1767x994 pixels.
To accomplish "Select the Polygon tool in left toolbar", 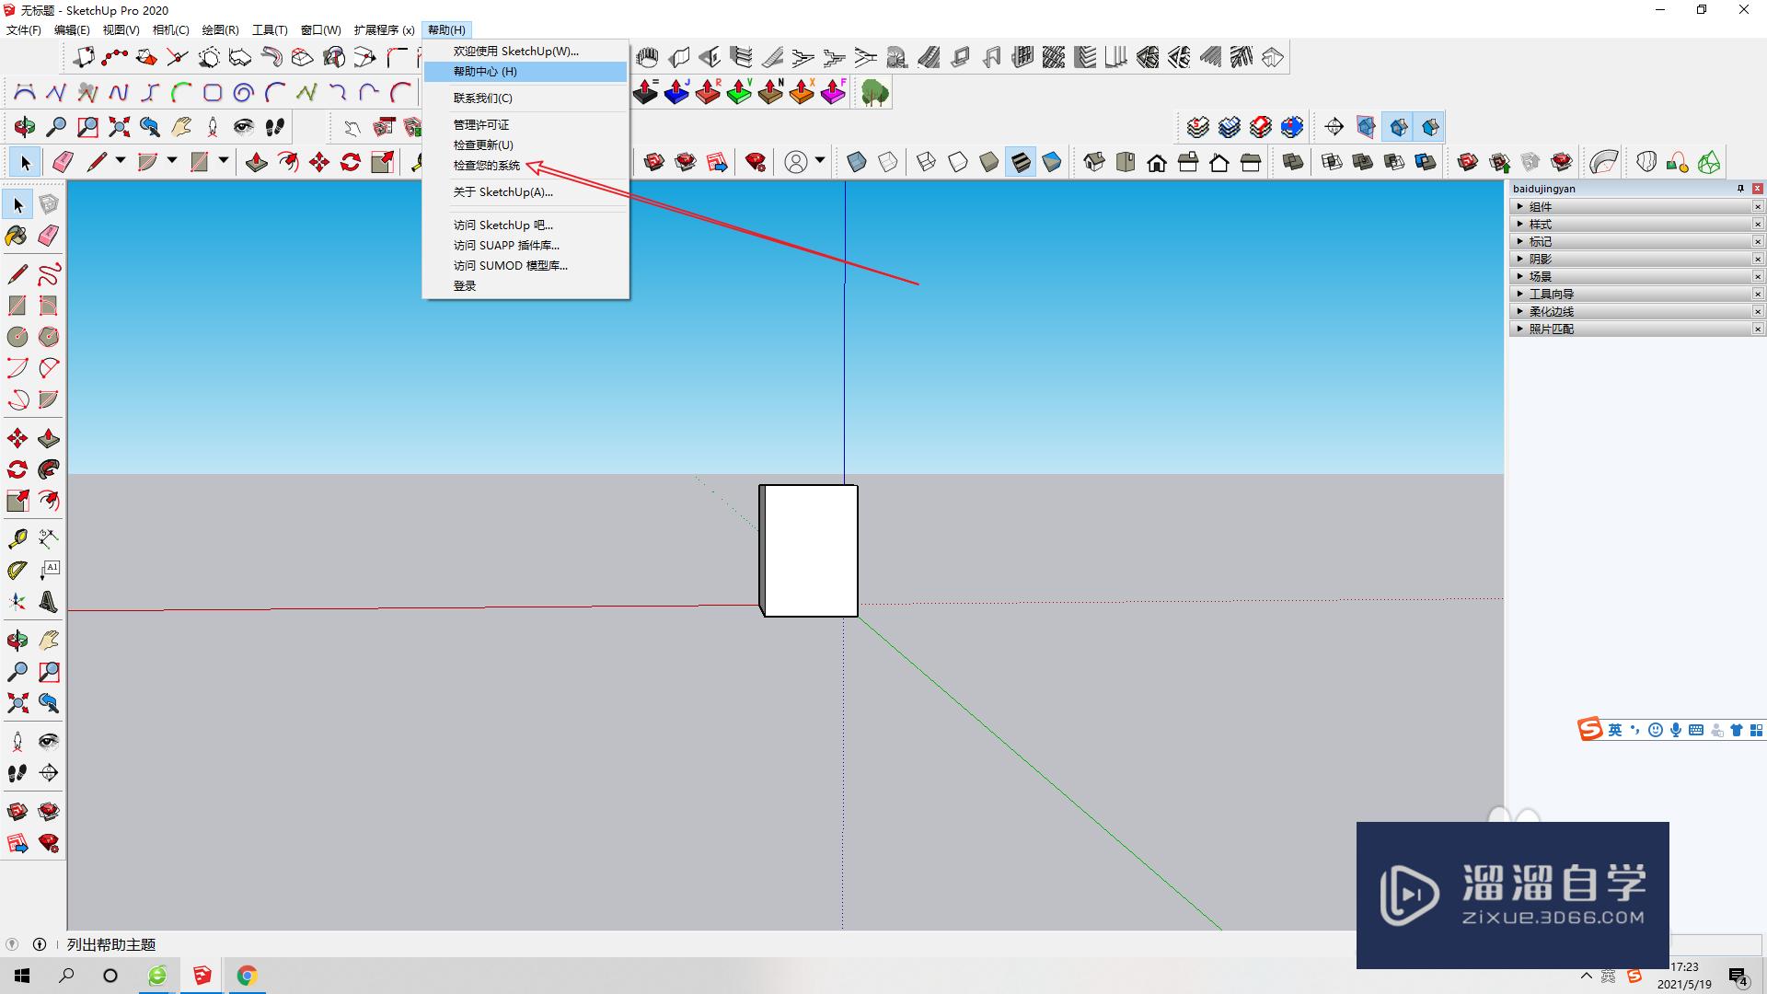I will [x=49, y=336].
